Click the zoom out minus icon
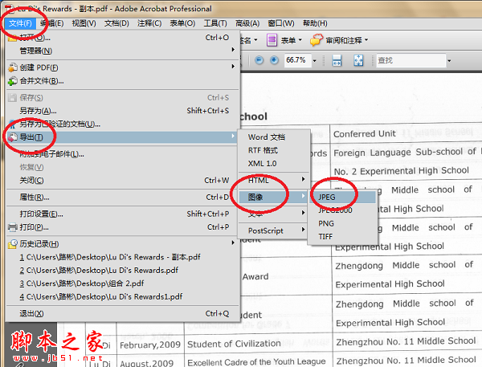482x367 pixels. point(259,60)
